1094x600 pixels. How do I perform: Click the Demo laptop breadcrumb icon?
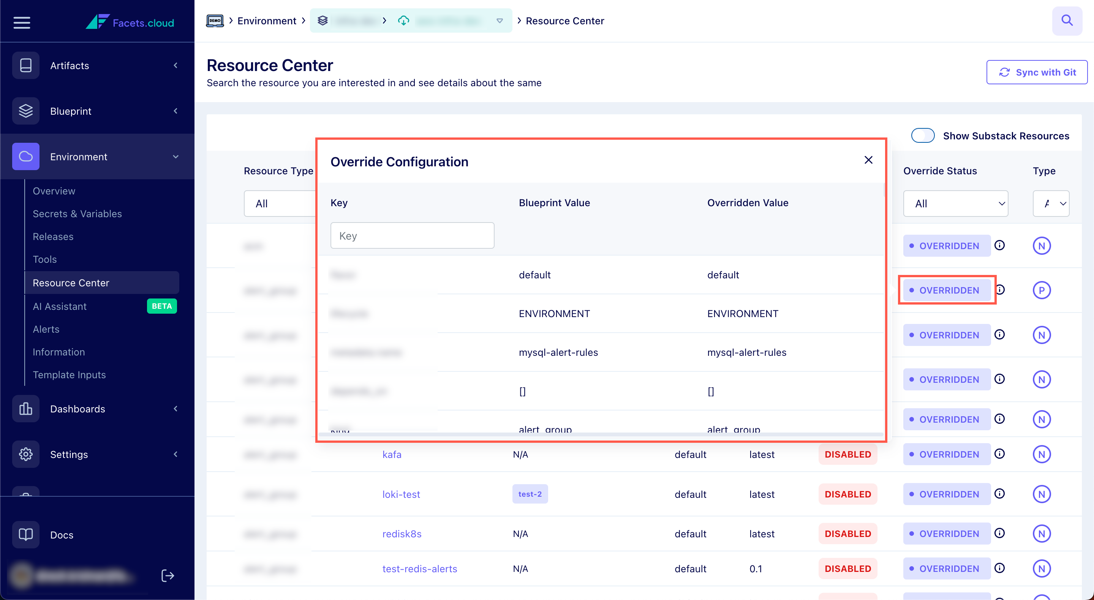(x=215, y=21)
